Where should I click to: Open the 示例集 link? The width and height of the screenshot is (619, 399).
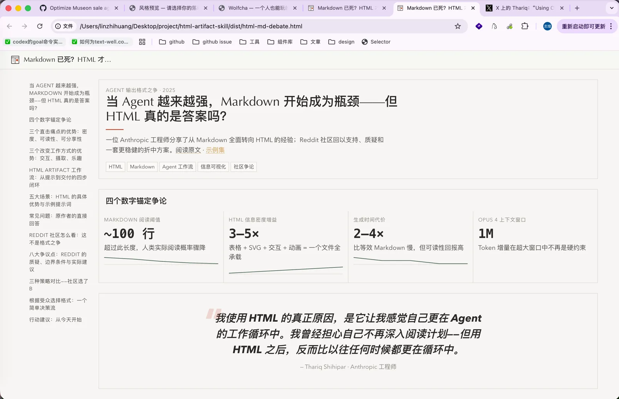click(x=215, y=150)
